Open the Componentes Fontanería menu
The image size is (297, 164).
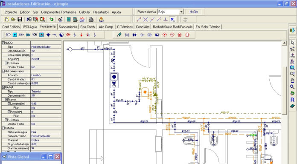click(58, 12)
